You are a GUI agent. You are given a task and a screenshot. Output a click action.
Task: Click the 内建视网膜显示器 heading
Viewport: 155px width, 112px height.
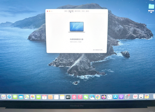pyautogui.click(x=77, y=39)
